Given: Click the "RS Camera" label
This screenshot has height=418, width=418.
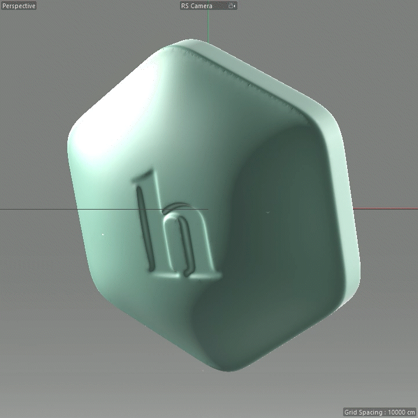Looking at the screenshot, I should click(x=197, y=6).
